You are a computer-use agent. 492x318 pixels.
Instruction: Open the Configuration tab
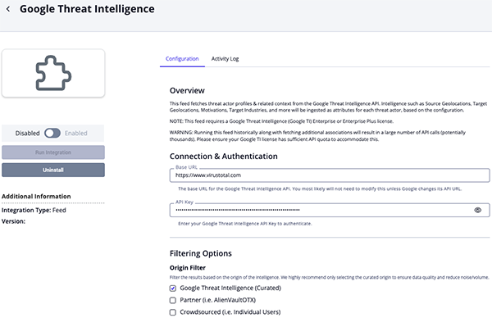(x=182, y=59)
